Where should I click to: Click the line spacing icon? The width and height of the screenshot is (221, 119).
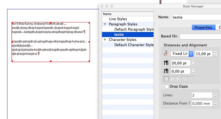165,54
